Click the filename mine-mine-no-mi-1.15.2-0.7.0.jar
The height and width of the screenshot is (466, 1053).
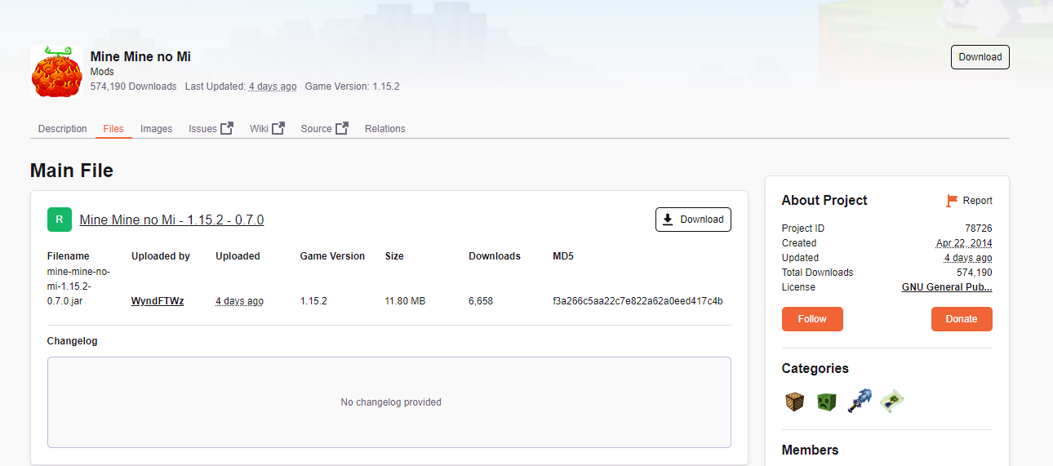[78, 286]
